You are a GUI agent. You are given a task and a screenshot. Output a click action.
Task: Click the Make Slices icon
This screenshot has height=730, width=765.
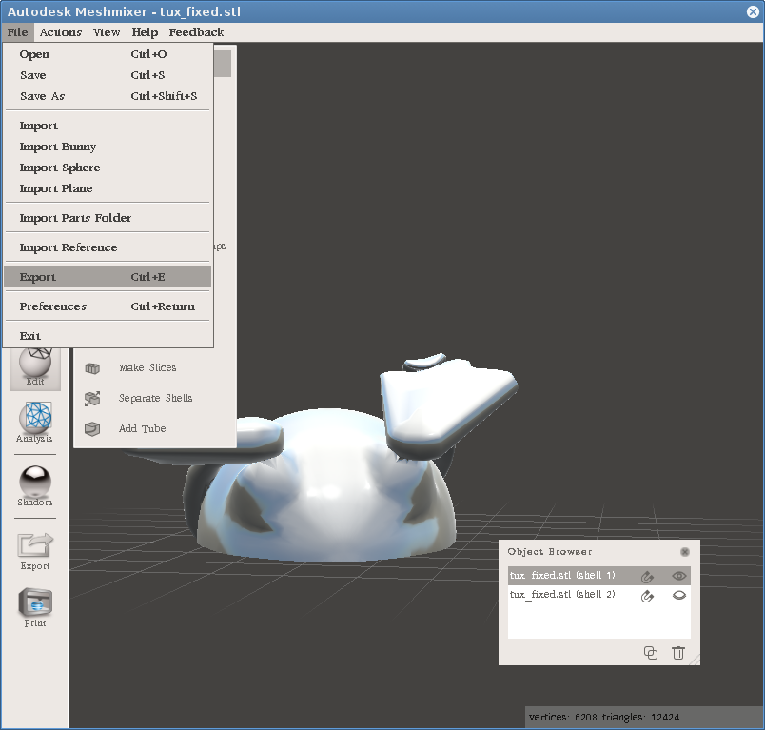click(92, 368)
